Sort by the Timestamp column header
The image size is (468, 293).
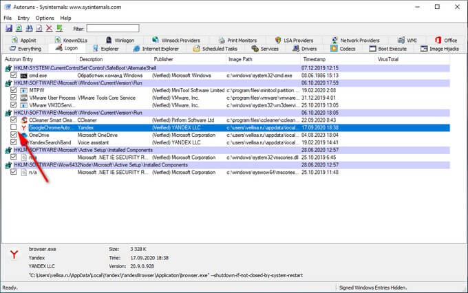point(337,59)
